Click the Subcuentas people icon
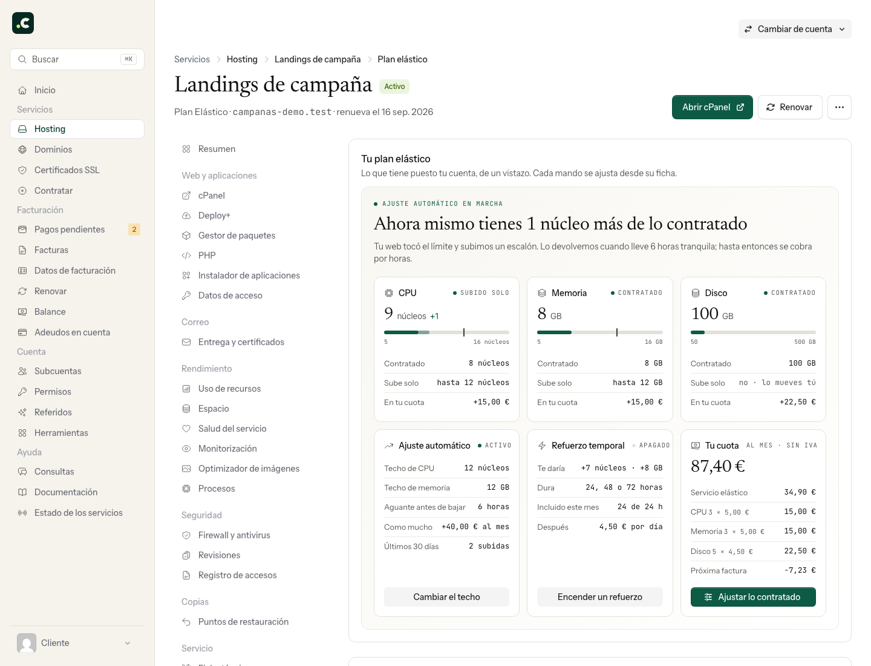Viewport: 871px width, 666px height. pyautogui.click(x=22, y=371)
